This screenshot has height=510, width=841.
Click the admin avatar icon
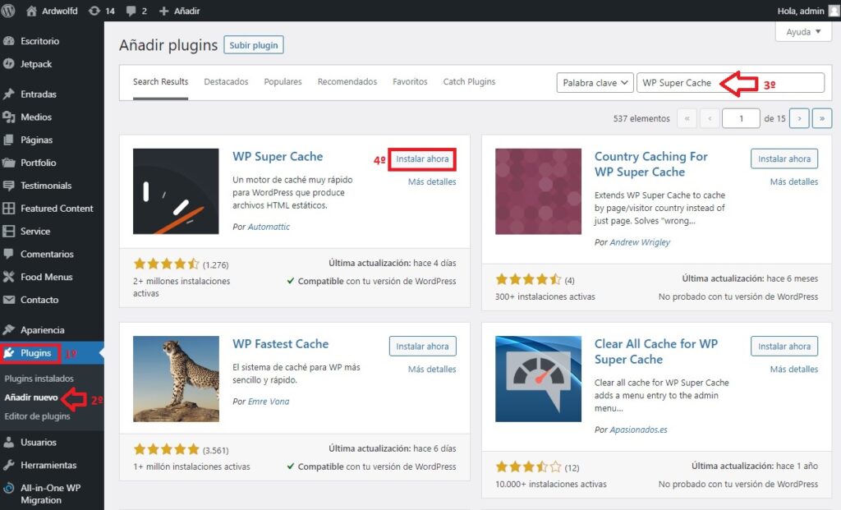834,11
